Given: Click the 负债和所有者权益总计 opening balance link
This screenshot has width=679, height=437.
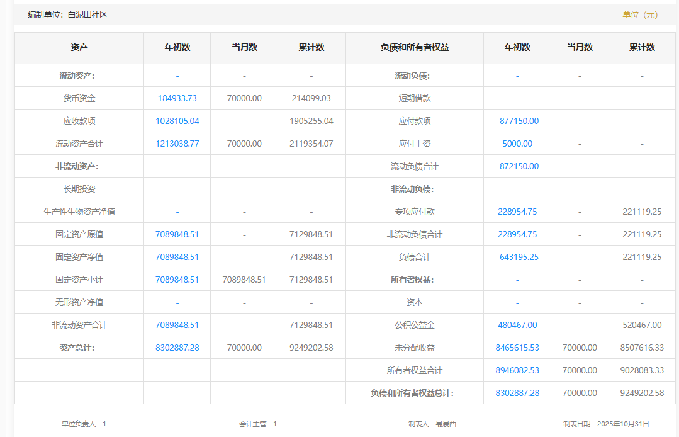Looking at the screenshot, I should pyautogui.click(x=517, y=393).
